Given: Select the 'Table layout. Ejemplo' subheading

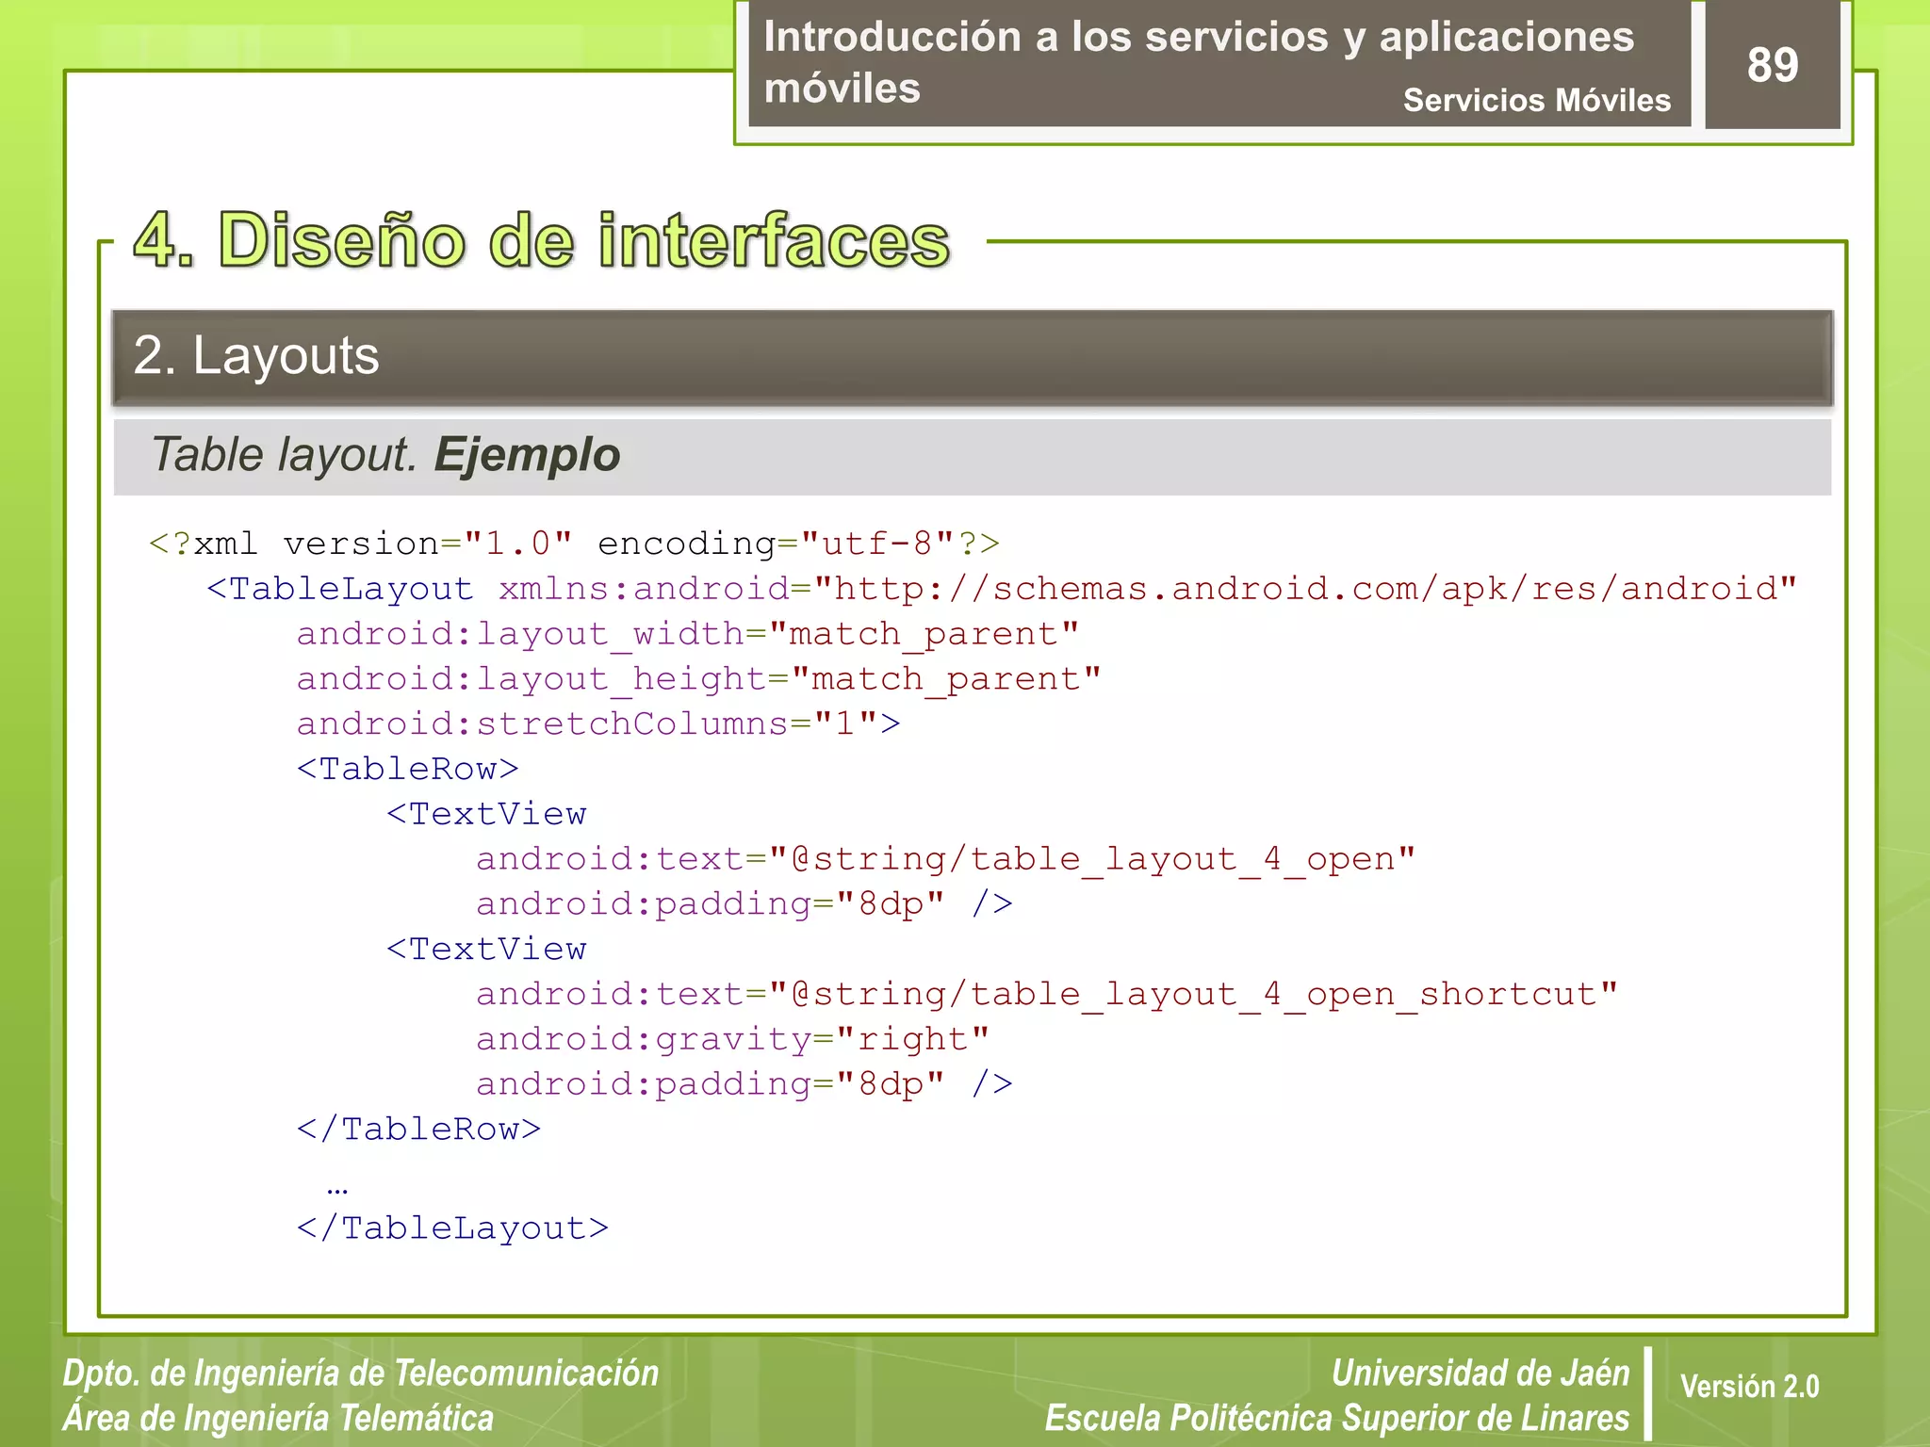Looking at the screenshot, I should tap(385, 455).
